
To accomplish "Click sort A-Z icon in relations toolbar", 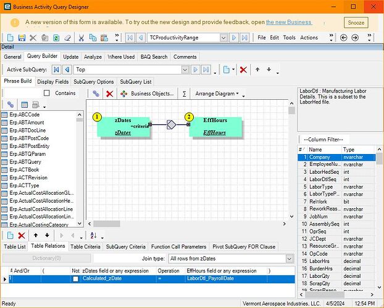I will tap(93, 235).
